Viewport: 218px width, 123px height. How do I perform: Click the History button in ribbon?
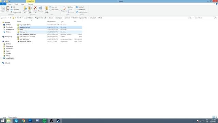click(x=71, y=12)
